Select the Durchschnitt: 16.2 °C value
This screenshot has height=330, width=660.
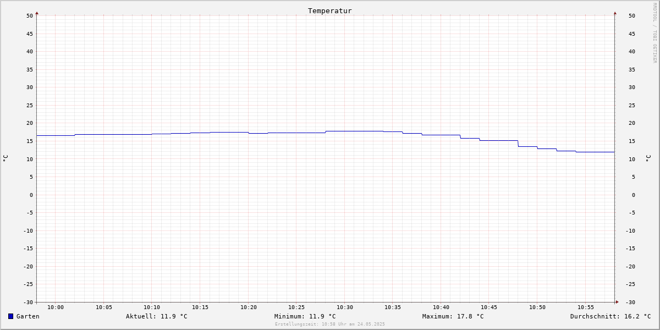(x=610, y=316)
